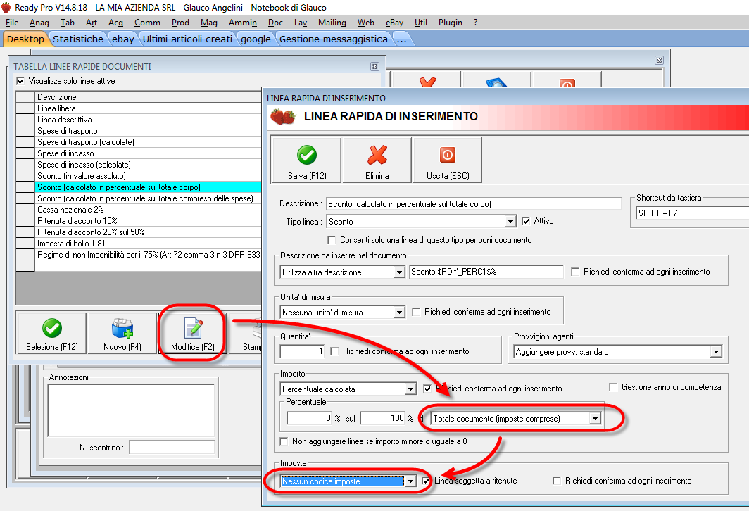The height and width of the screenshot is (511, 749).
Task: Select Spese di trasporto (calcolate) row
Action: [149, 142]
